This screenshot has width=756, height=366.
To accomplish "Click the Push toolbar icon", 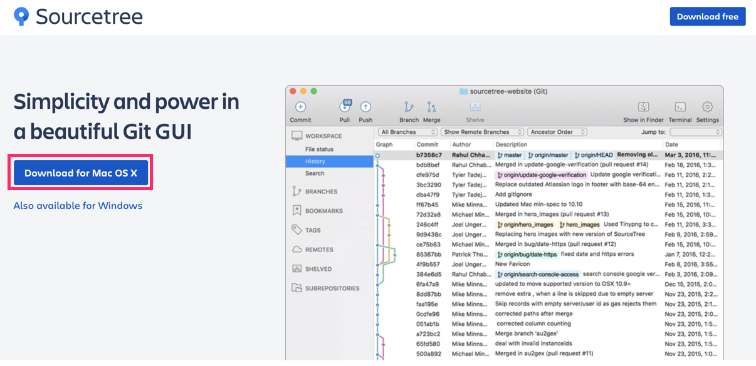I will tap(365, 107).
